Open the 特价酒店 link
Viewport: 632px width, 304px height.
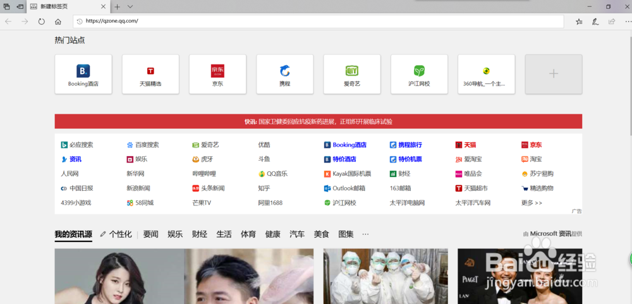tap(340, 159)
